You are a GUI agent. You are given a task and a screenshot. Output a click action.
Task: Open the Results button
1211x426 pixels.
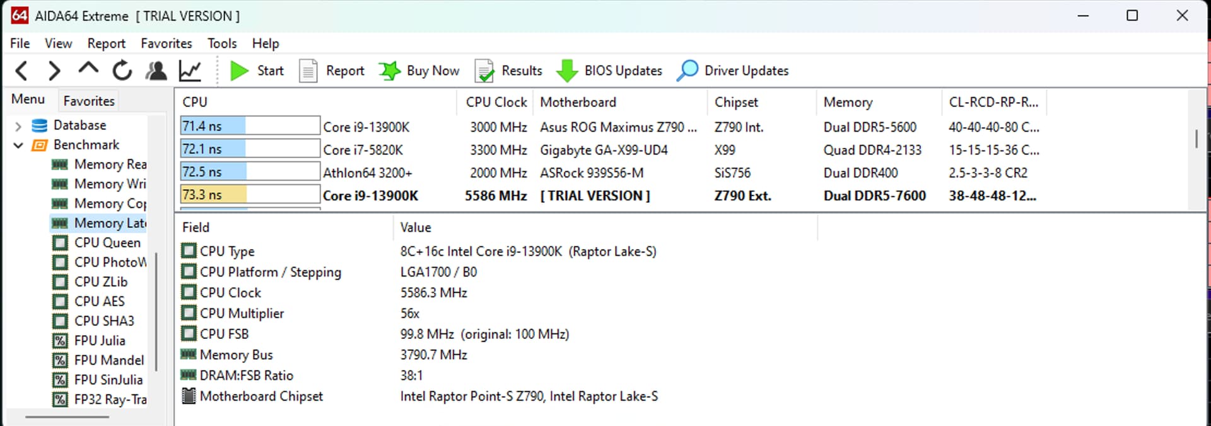coord(508,71)
